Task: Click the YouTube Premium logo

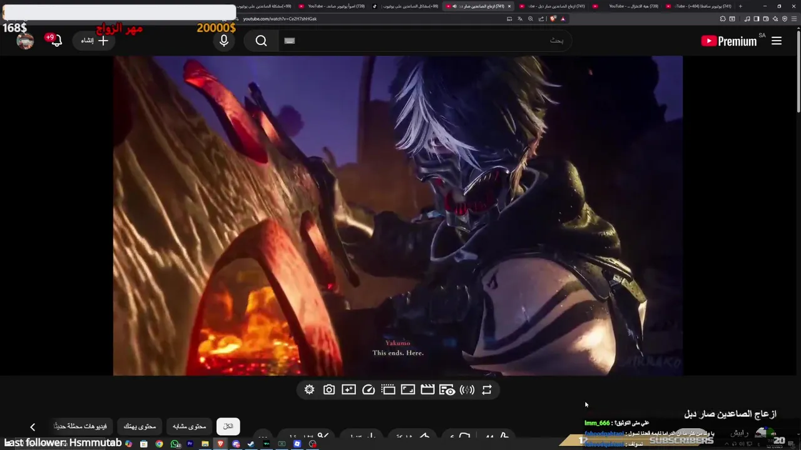Action: 729,41
